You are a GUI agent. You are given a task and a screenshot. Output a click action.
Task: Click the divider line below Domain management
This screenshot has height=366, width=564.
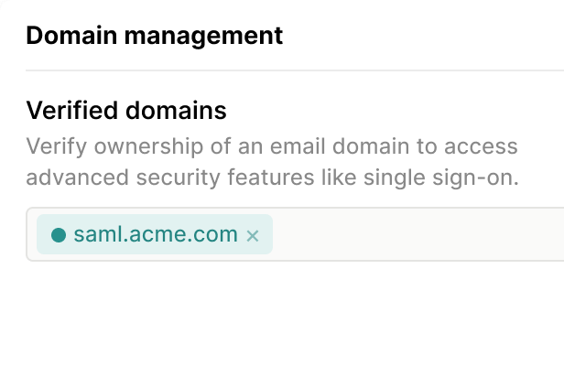(x=293, y=70)
